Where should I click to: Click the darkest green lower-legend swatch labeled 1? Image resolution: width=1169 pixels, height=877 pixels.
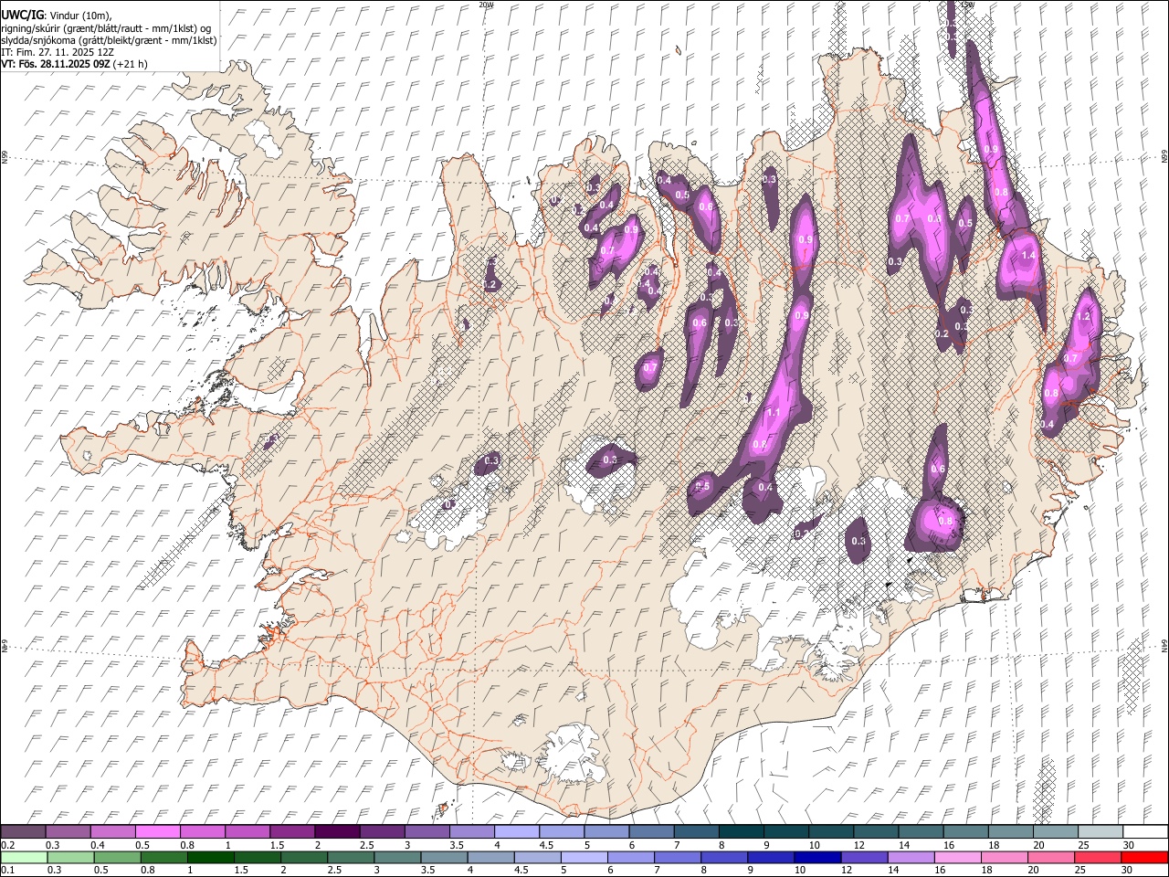coord(210,858)
